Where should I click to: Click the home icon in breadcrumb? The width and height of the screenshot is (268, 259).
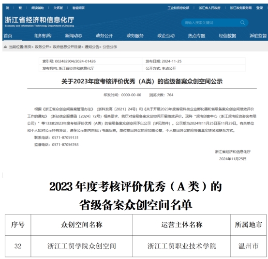(x=5, y=47)
